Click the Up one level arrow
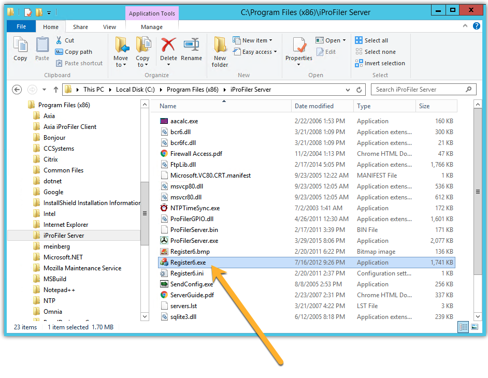 56,90
